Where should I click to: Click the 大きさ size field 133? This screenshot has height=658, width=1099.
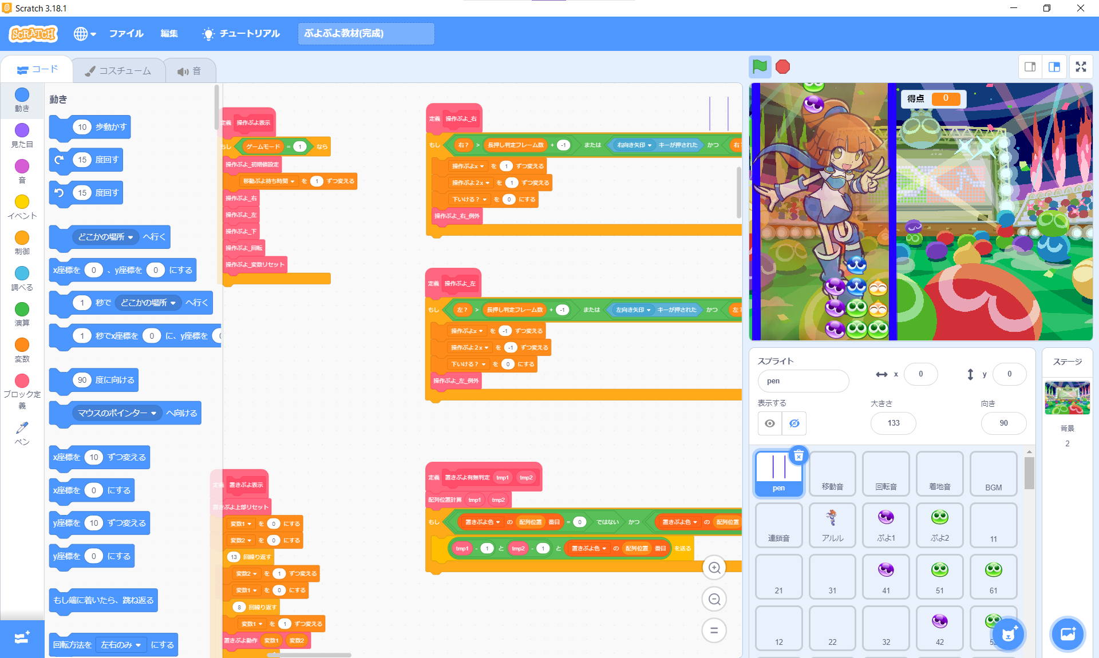(894, 423)
